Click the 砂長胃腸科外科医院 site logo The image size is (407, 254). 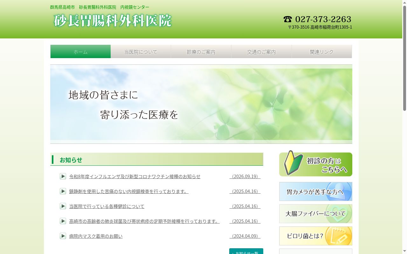(x=113, y=21)
